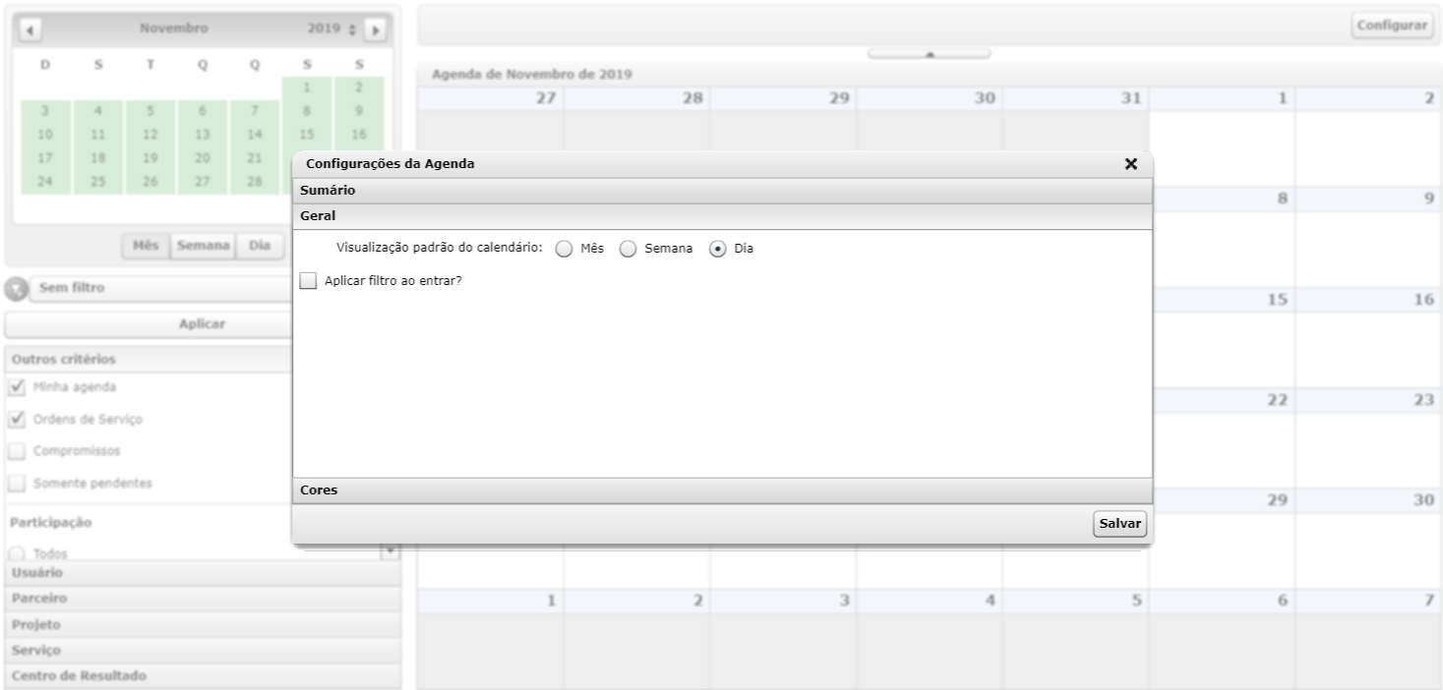Screen dimensions: 1443x690
Task: Click the Salvar button
Action: tap(1119, 525)
